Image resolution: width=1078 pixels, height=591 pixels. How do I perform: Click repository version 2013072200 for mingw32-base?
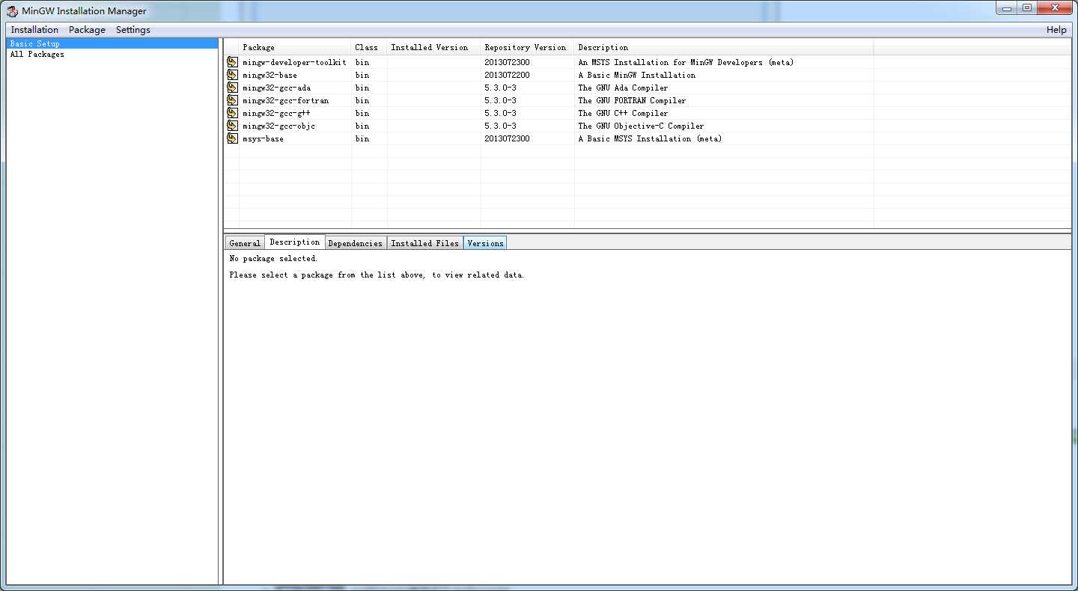pos(507,75)
